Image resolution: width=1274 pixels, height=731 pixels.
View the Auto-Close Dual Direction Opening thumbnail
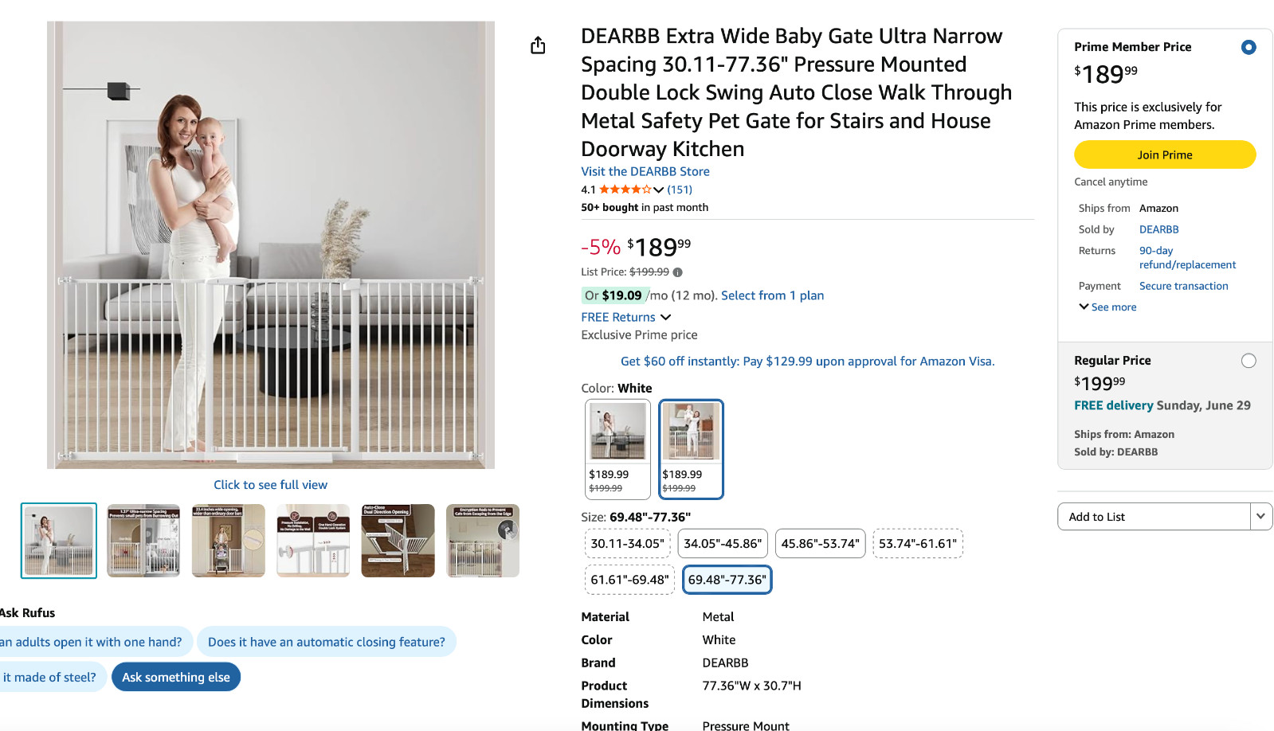(x=398, y=540)
